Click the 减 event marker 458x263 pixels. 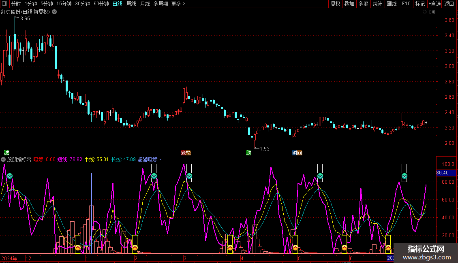pos(6,153)
